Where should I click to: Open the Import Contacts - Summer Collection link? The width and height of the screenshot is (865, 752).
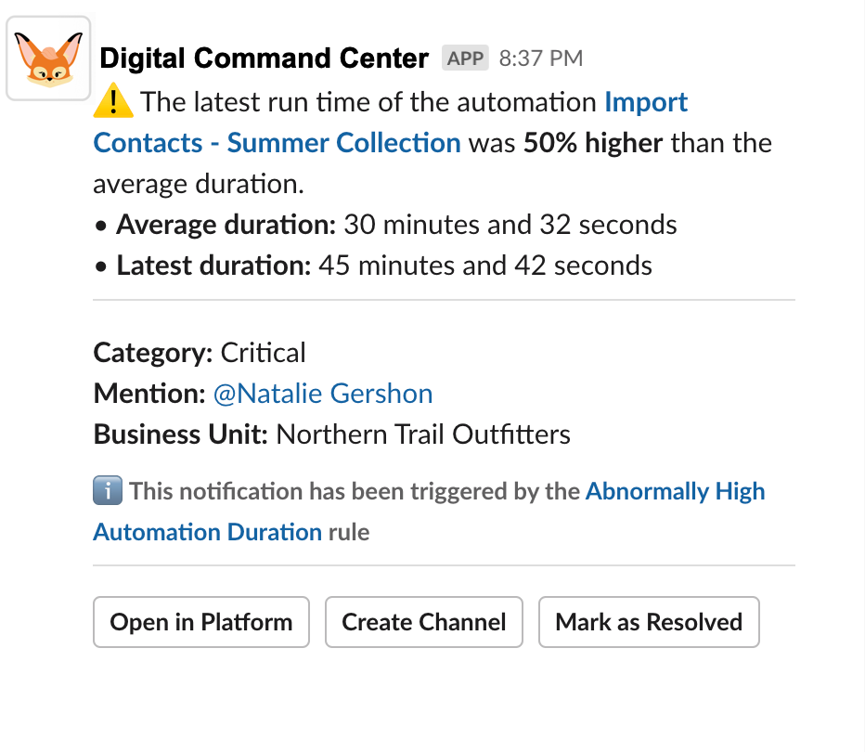pyautogui.click(x=277, y=143)
